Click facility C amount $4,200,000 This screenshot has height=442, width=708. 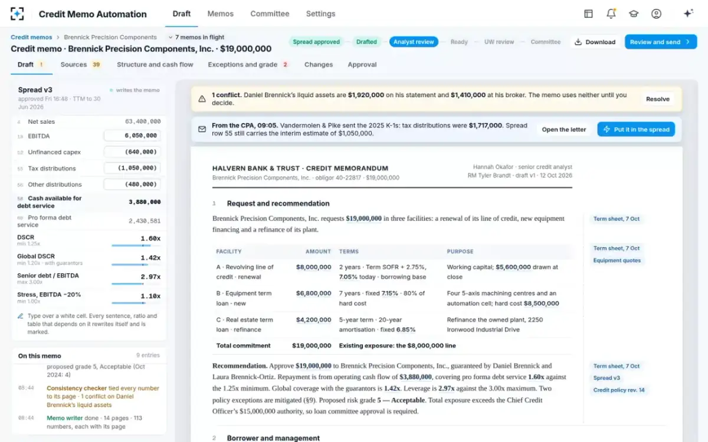click(x=313, y=320)
